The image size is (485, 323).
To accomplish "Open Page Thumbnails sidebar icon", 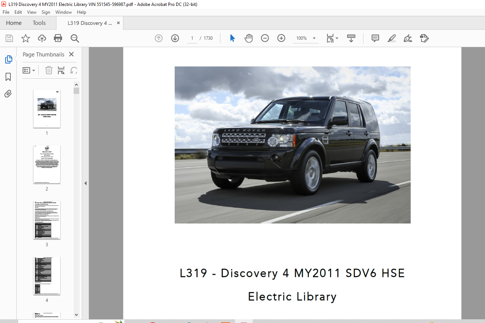I will pos(8,59).
